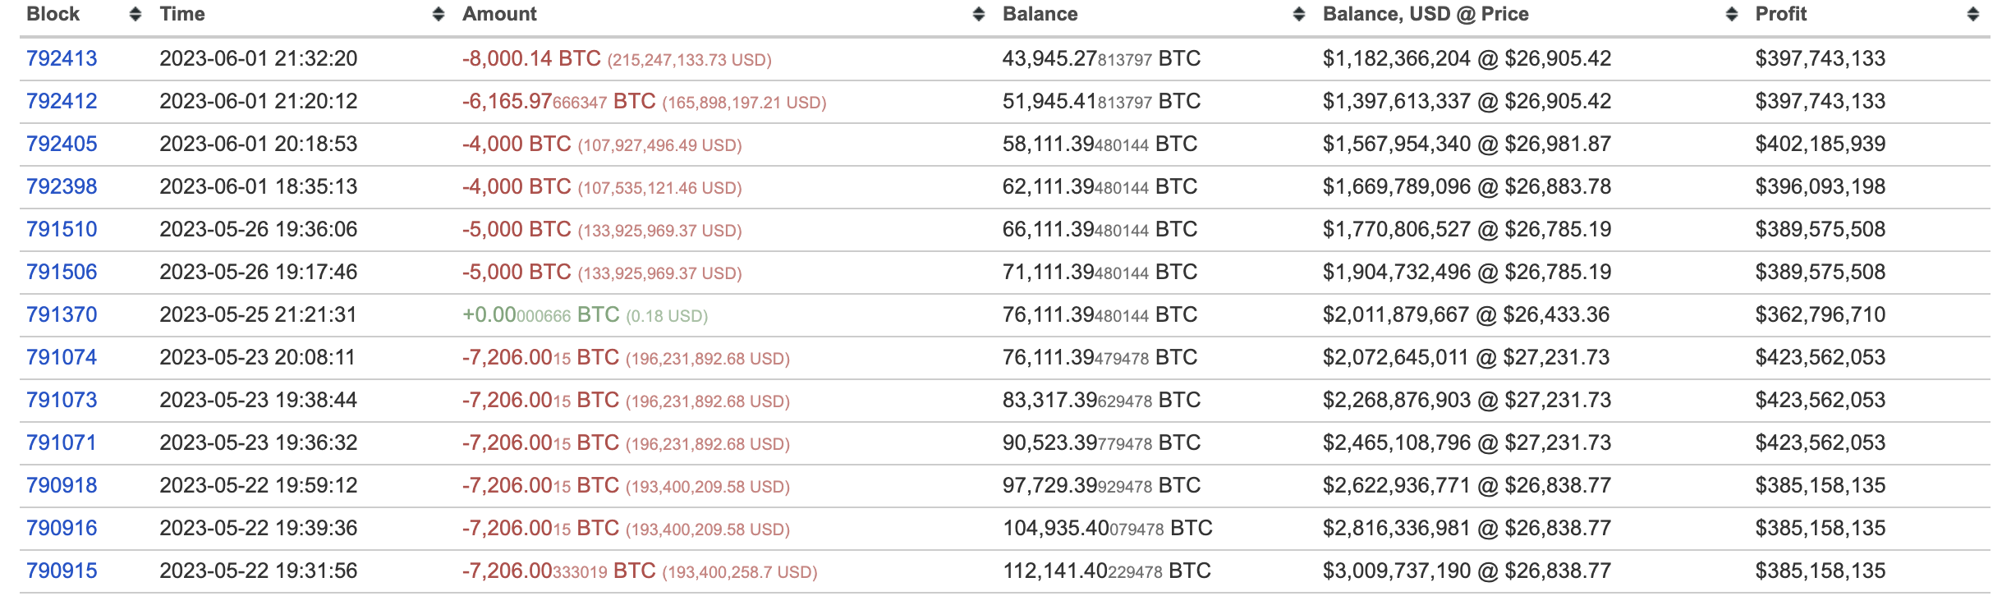Sort by Balance USD @ Price arrows
Viewport: 2002px width, 596px height.
pos(1732,14)
